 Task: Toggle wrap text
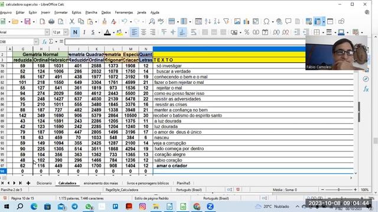(x=193, y=32)
